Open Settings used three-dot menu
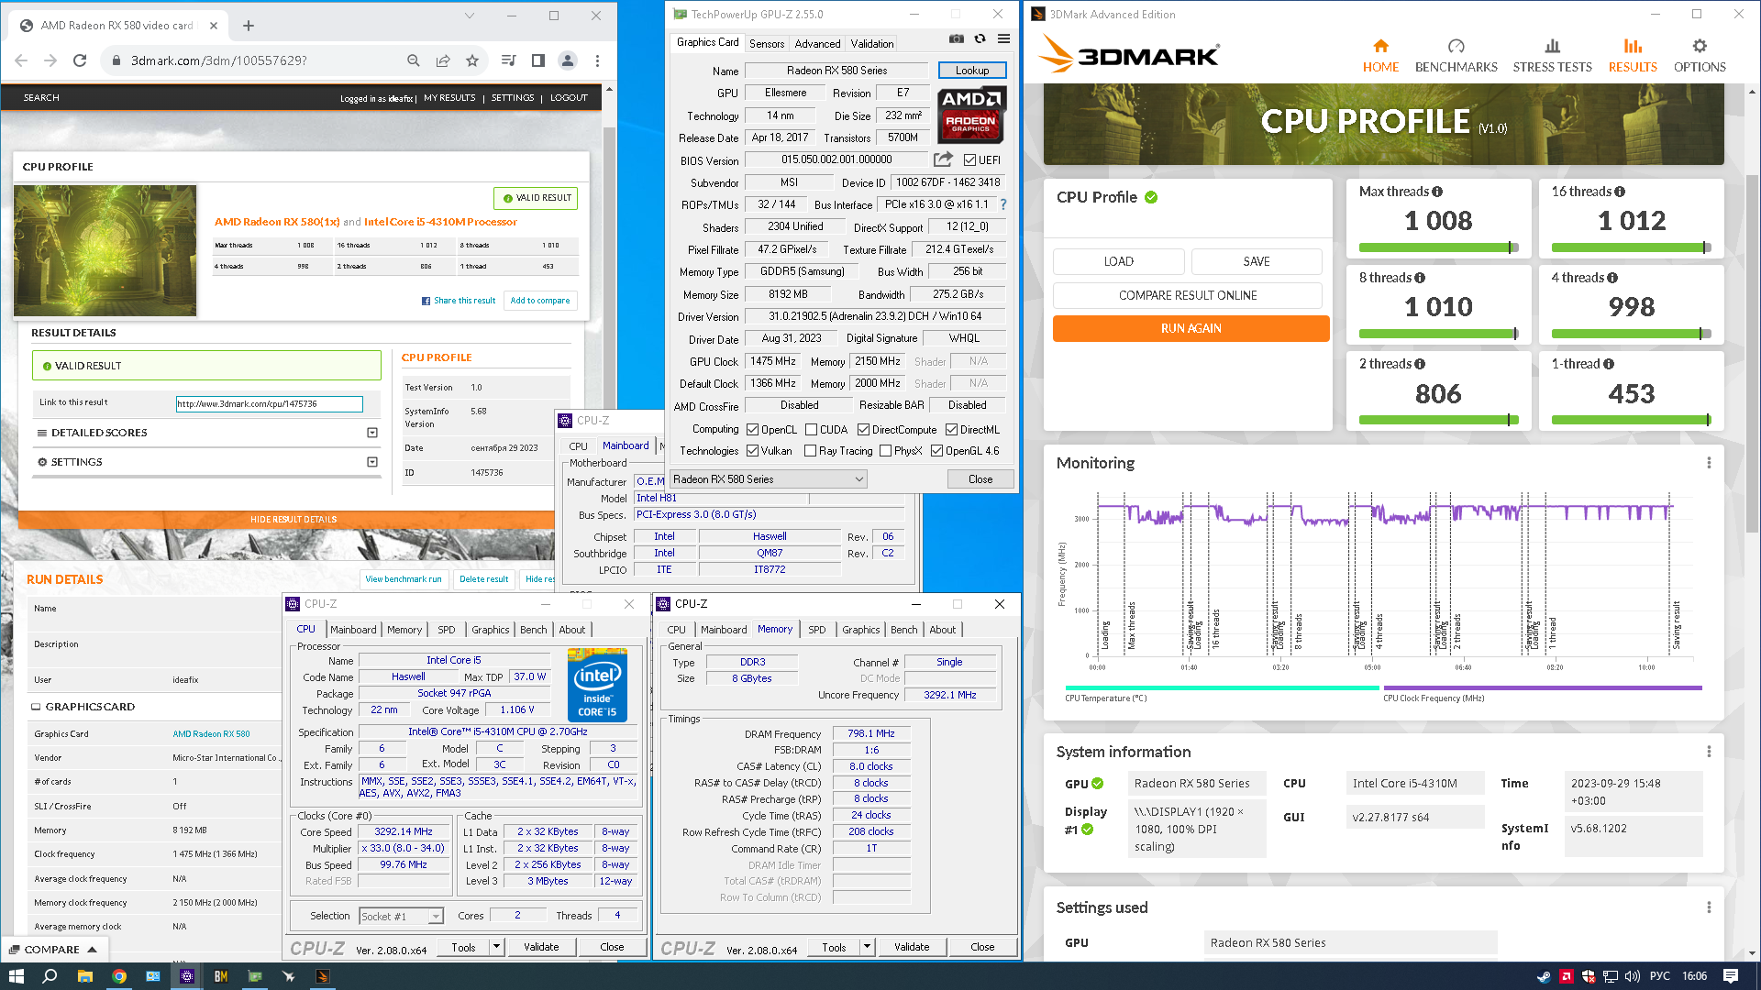 (1709, 907)
